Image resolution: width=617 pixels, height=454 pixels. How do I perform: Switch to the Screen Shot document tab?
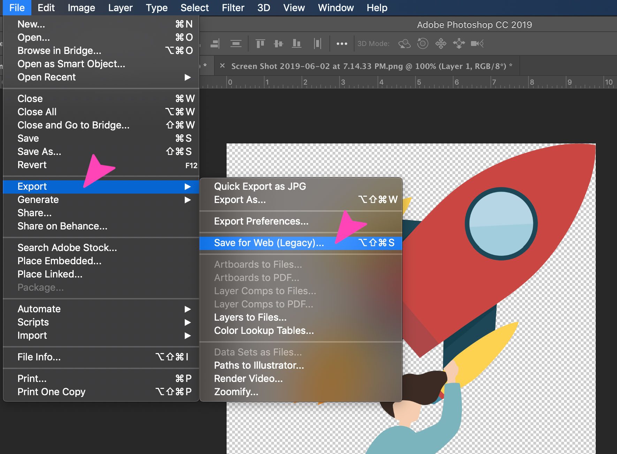pos(370,66)
